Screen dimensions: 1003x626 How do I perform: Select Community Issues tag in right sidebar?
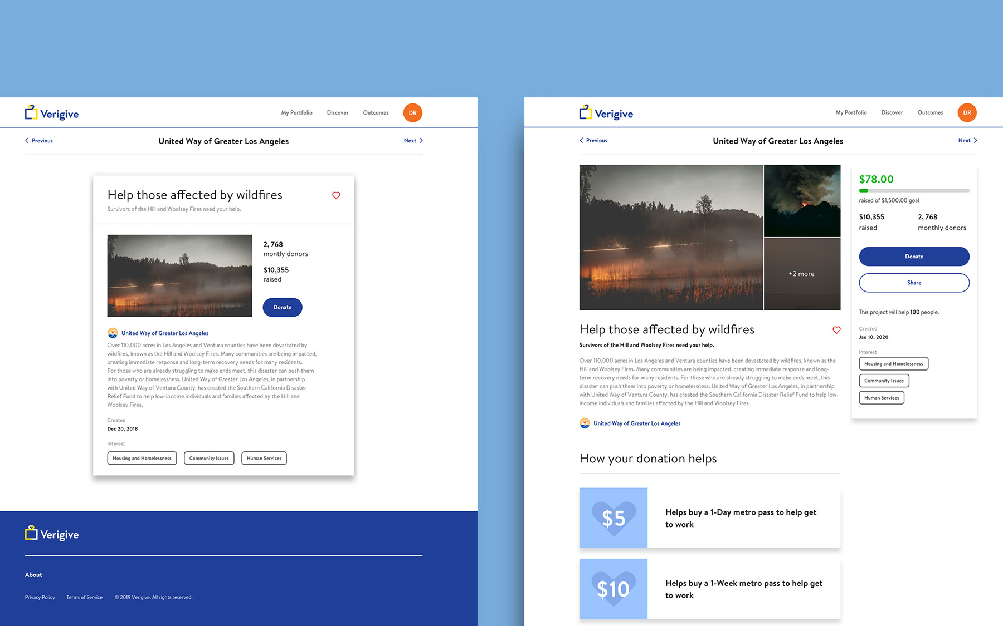click(x=884, y=381)
